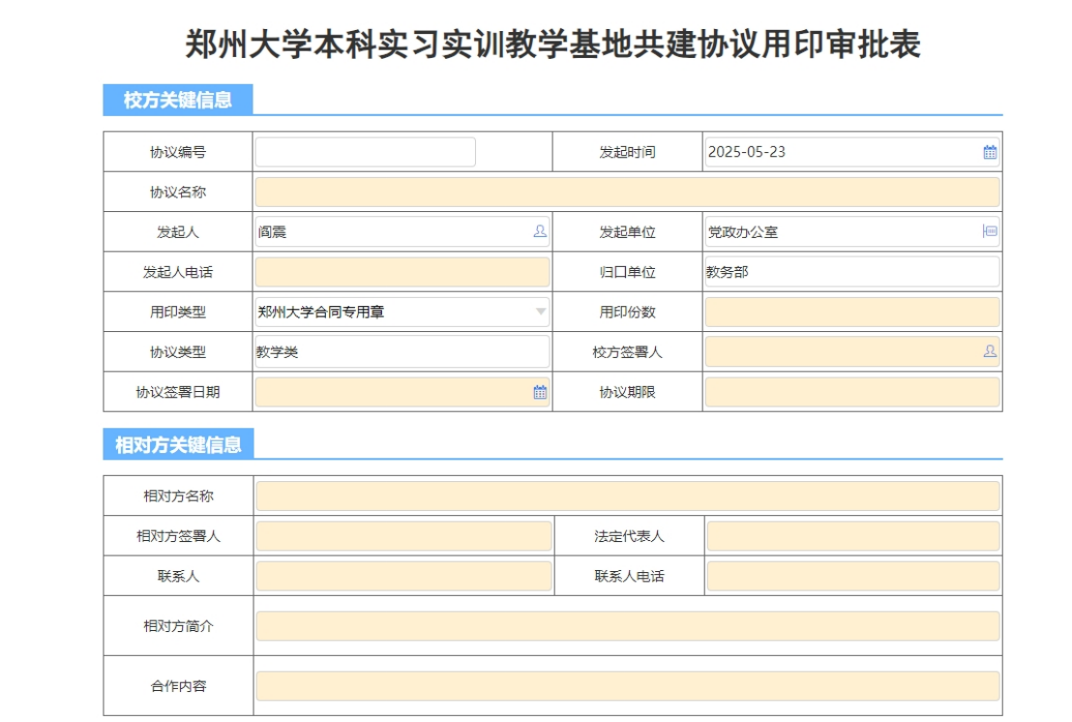This screenshot has height=722, width=1072.
Task: Click the form title 郑州大学本科实习实训教学基地共建协议用印审批表
Action: [553, 45]
